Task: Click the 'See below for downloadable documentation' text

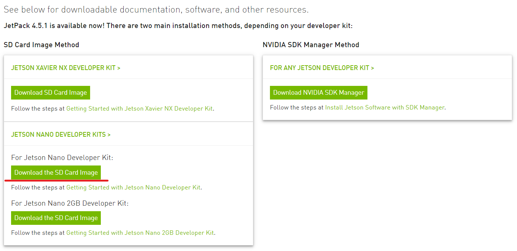Action: 156,10
